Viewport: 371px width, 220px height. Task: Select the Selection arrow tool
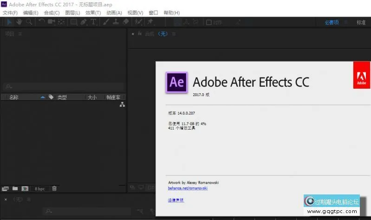pyautogui.click(x=10, y=22)
